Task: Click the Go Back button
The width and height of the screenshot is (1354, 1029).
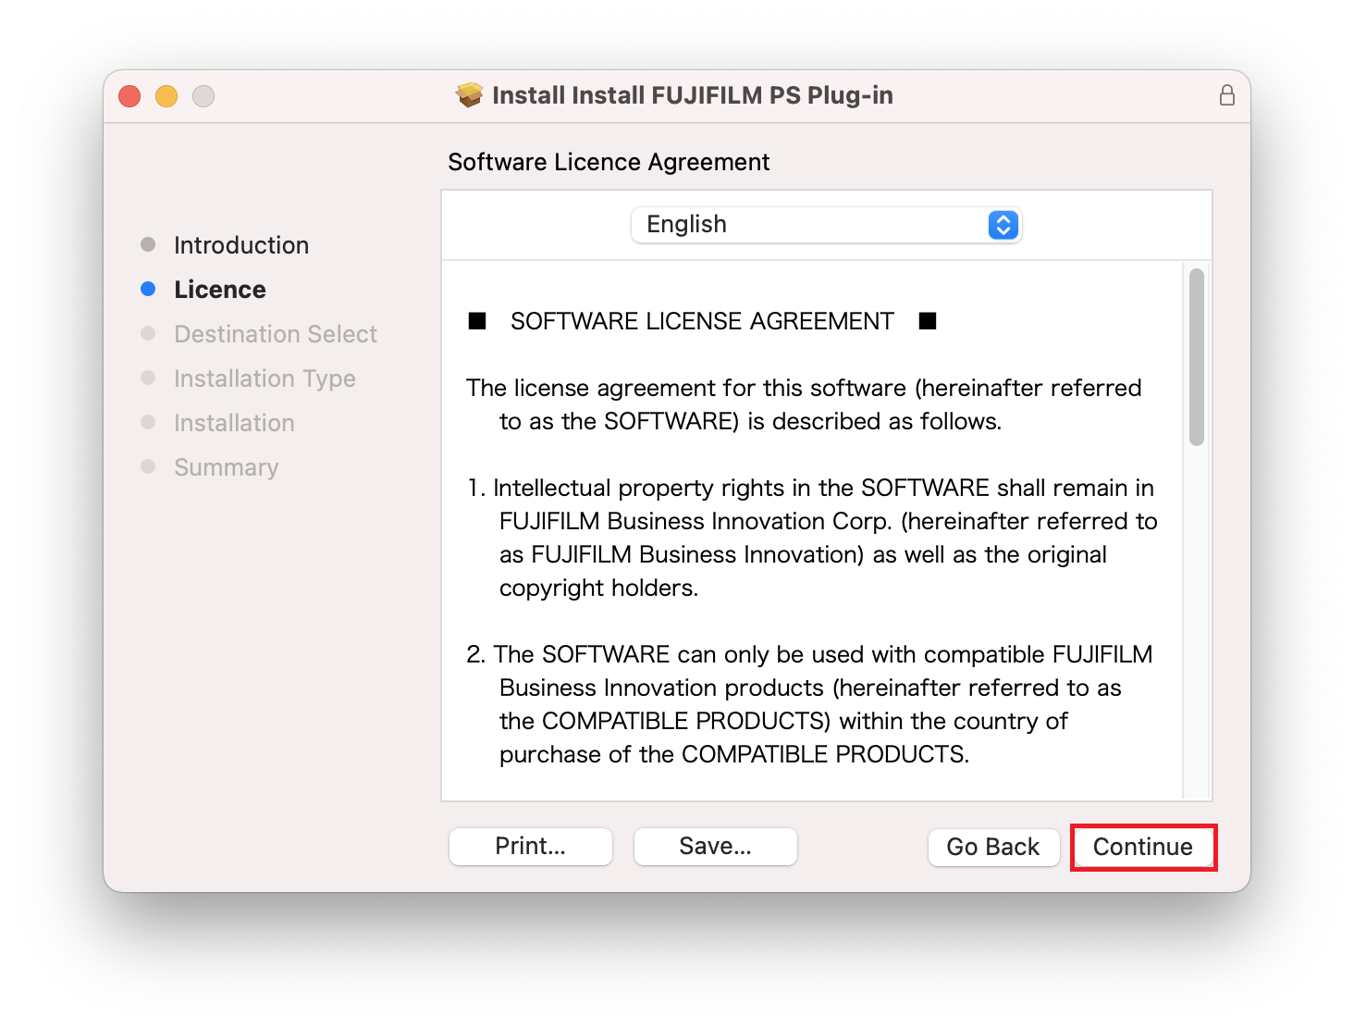Action: click(993, 847)
